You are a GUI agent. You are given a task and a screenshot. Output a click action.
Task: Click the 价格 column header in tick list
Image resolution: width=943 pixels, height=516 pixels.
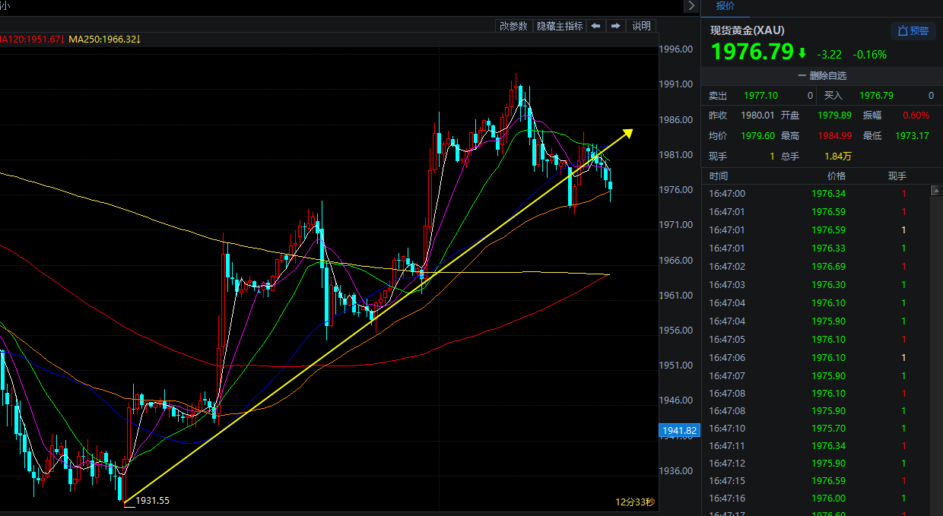(836, 176)
